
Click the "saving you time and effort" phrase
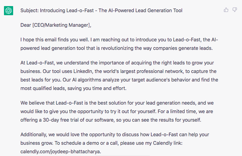(x=101, y=88)
